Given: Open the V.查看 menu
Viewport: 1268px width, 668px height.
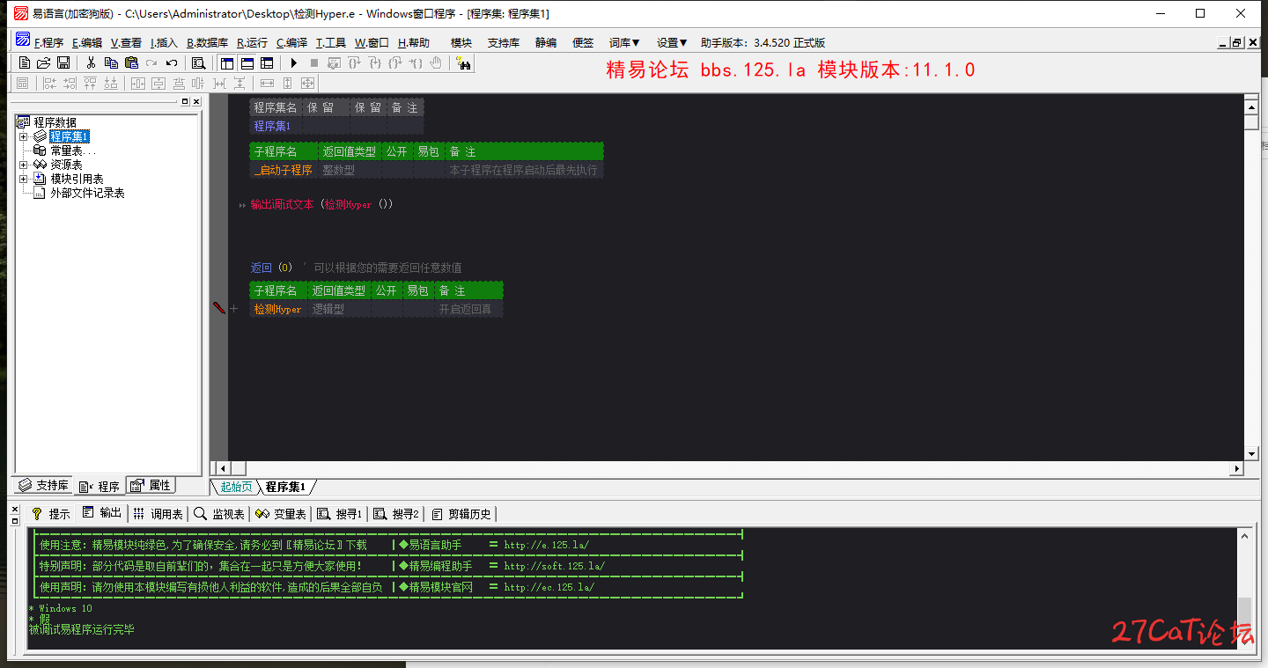Looking at the screenshot, I should (126, 42).
